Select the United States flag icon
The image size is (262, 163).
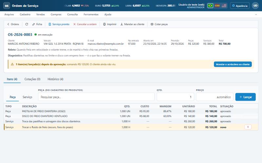224,6
